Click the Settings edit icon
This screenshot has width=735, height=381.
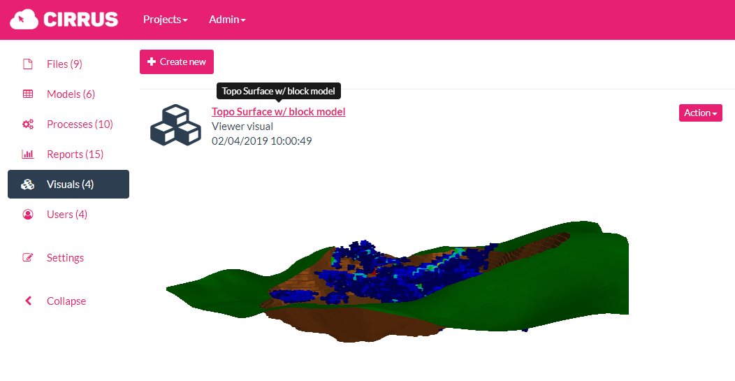[28, 258]
